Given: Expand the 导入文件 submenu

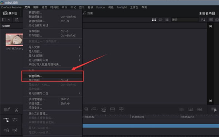Looking at the screenshot, I should point(53,47).
